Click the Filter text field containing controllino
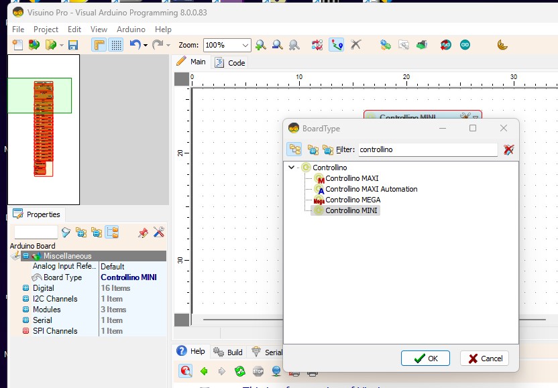 pyautogui.click(x=428, y=149)
